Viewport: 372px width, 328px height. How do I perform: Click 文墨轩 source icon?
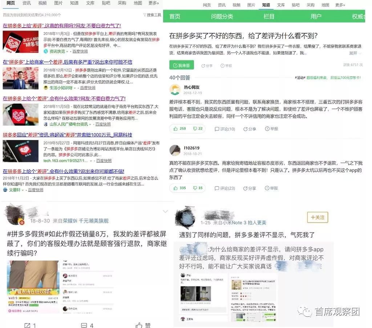pyautogui.click(x=5, y=190)
